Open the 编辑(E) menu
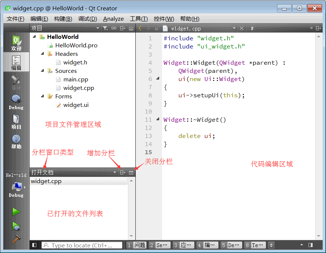 (39, 19)
